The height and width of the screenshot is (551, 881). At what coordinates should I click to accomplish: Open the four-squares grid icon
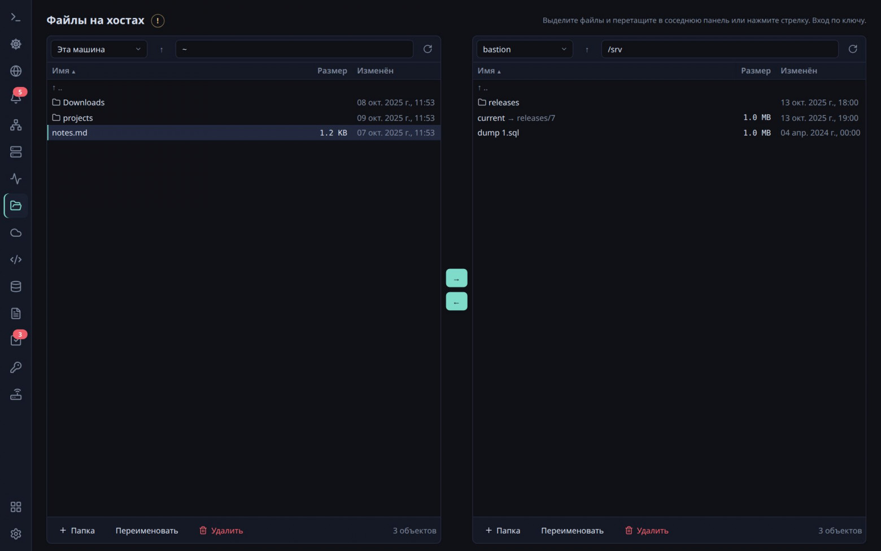[x=16, y=507]
